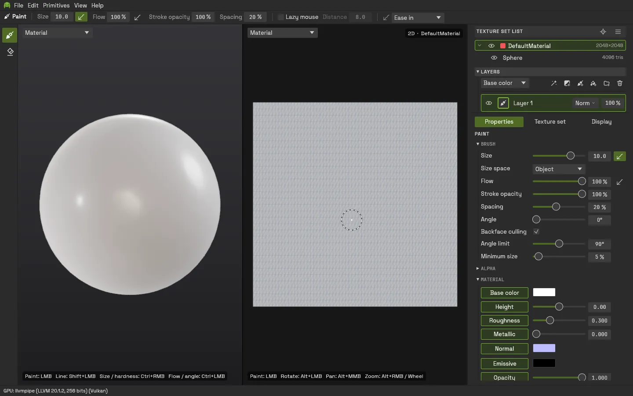This screenshot has width=633, height=396.
Task: Open the Material dropdown in the 3D viewport
Action: click(57, 33)
